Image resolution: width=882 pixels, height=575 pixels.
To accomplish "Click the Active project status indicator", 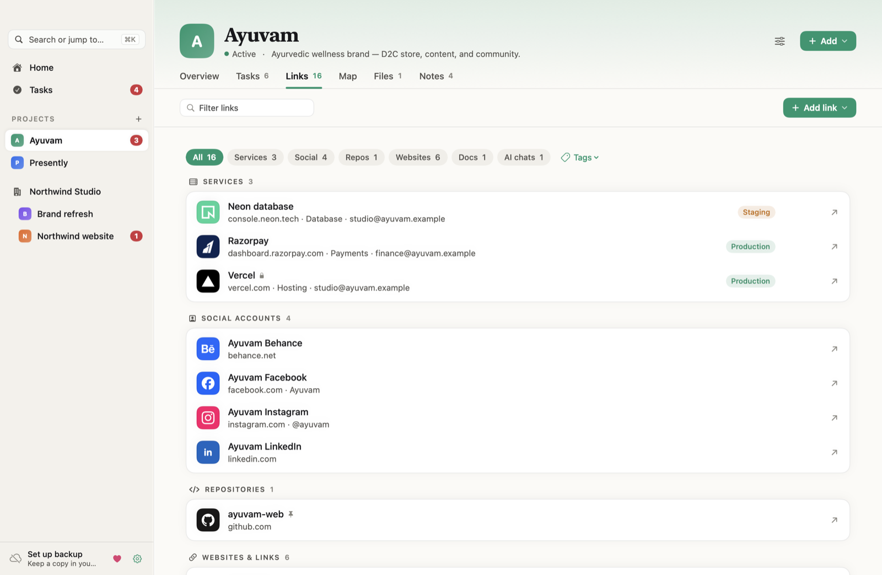I will point(240,54).
